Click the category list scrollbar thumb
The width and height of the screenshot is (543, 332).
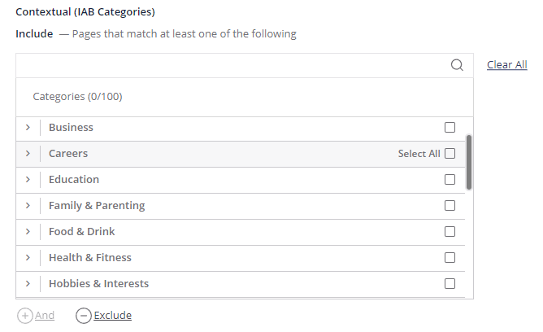469,162
